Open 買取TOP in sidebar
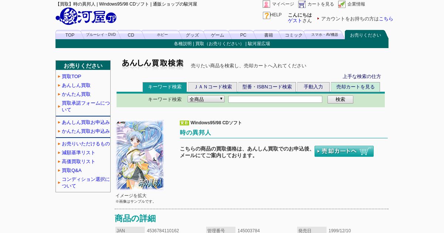The height and width of the screenshot is (233, 444). point(71,77)
